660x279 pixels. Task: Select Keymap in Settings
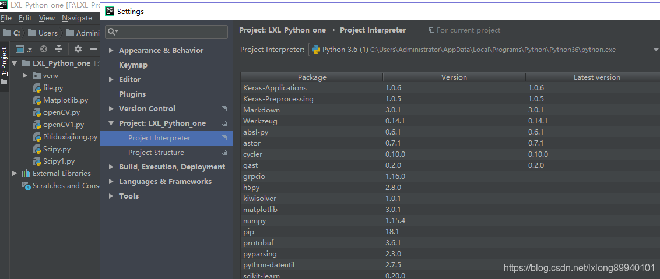(x=133, y=65)
